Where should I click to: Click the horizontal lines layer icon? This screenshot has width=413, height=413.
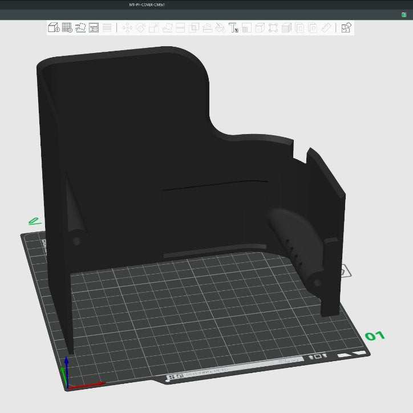[107, 27]
